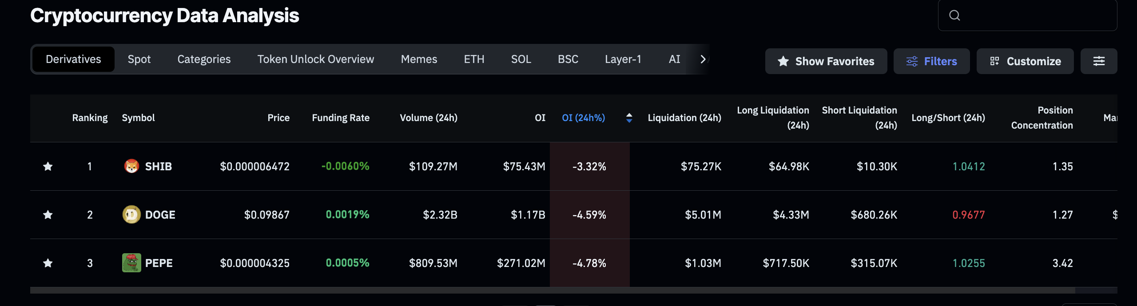Toggle favorite star for DOGE

(48, 215)
